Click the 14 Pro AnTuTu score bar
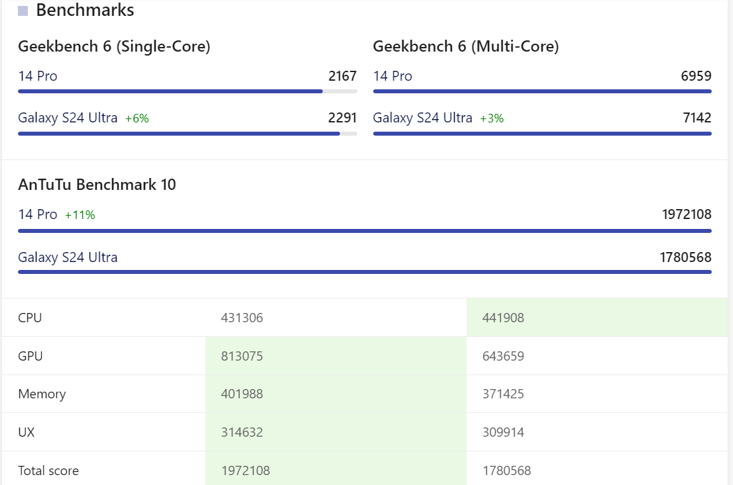The width and height of the screenshot is (733, 485). pos(365,231)
